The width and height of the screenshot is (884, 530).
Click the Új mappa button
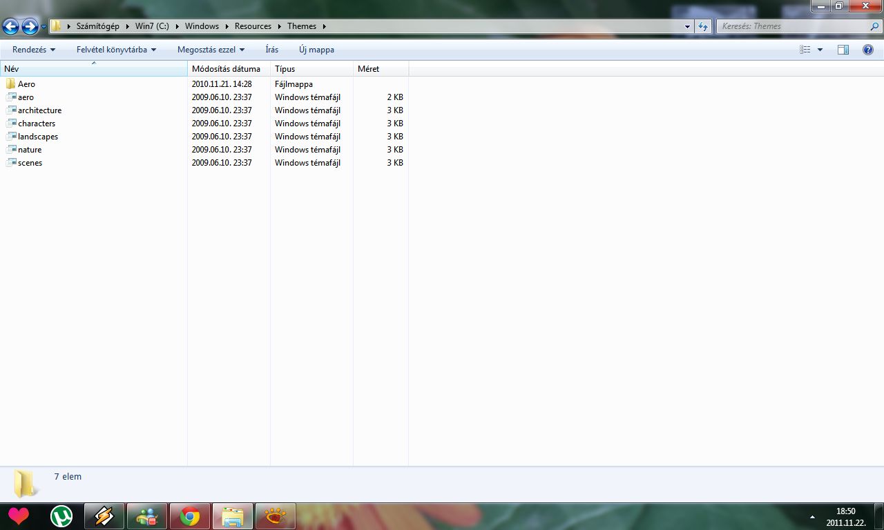(x=316, y=50)
